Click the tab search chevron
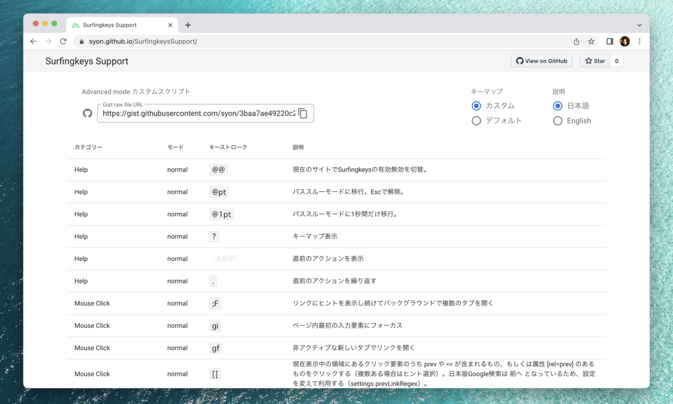This screenshot has height=404, width=673. coord(639,25)
